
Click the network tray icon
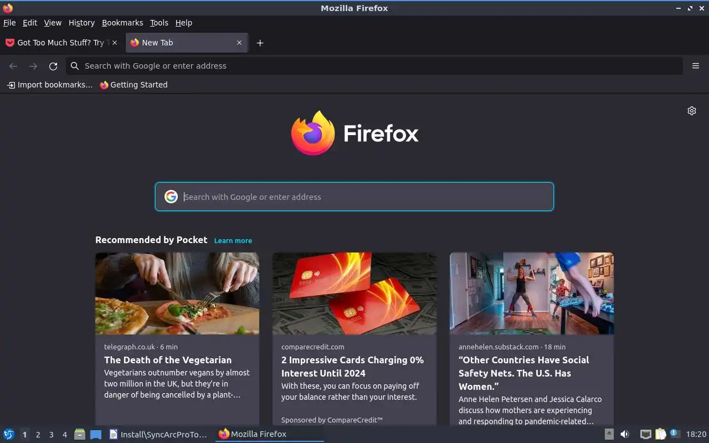pyautogui.click(x=646, y=434)
